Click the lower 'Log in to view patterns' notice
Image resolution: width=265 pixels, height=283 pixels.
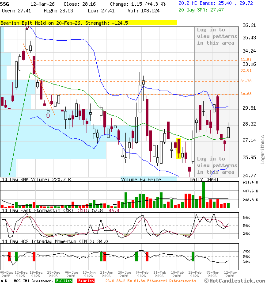(216, 165)
